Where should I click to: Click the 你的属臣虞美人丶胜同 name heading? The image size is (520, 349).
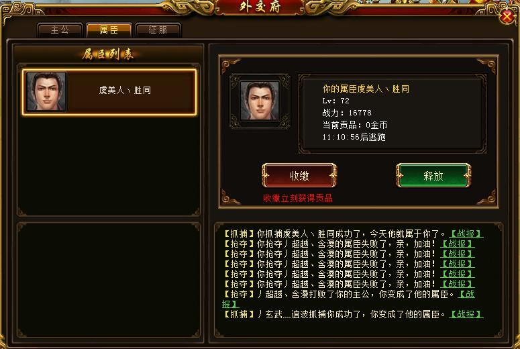click(x=366, y=89)
